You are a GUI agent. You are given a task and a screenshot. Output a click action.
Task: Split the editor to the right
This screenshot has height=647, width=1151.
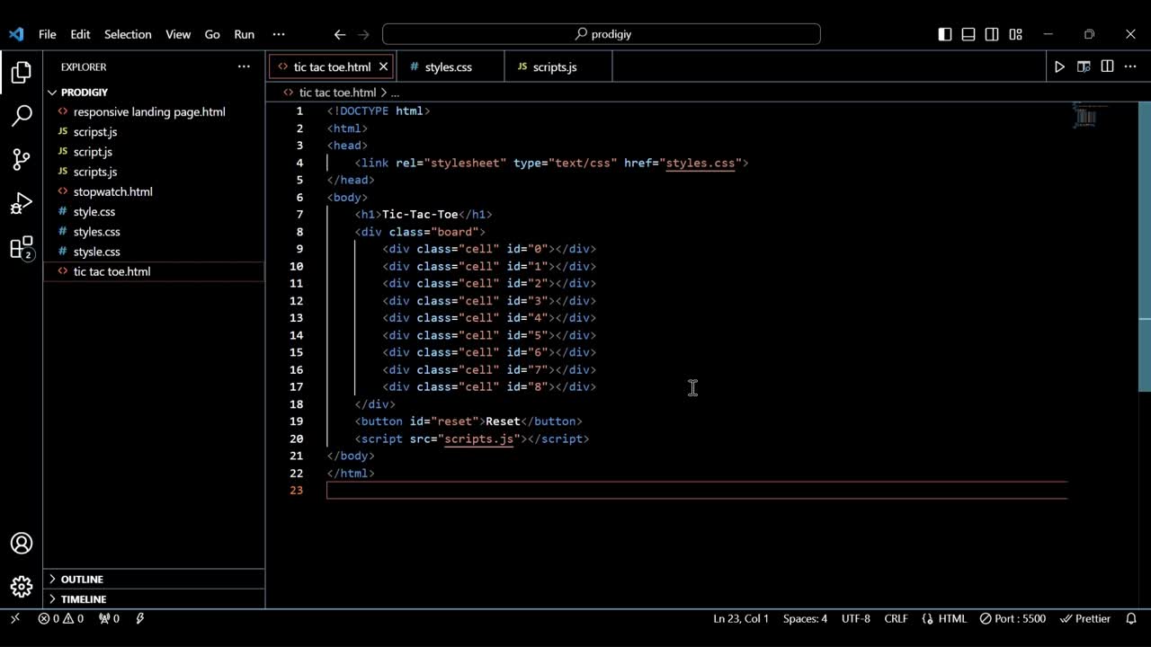1107,66
